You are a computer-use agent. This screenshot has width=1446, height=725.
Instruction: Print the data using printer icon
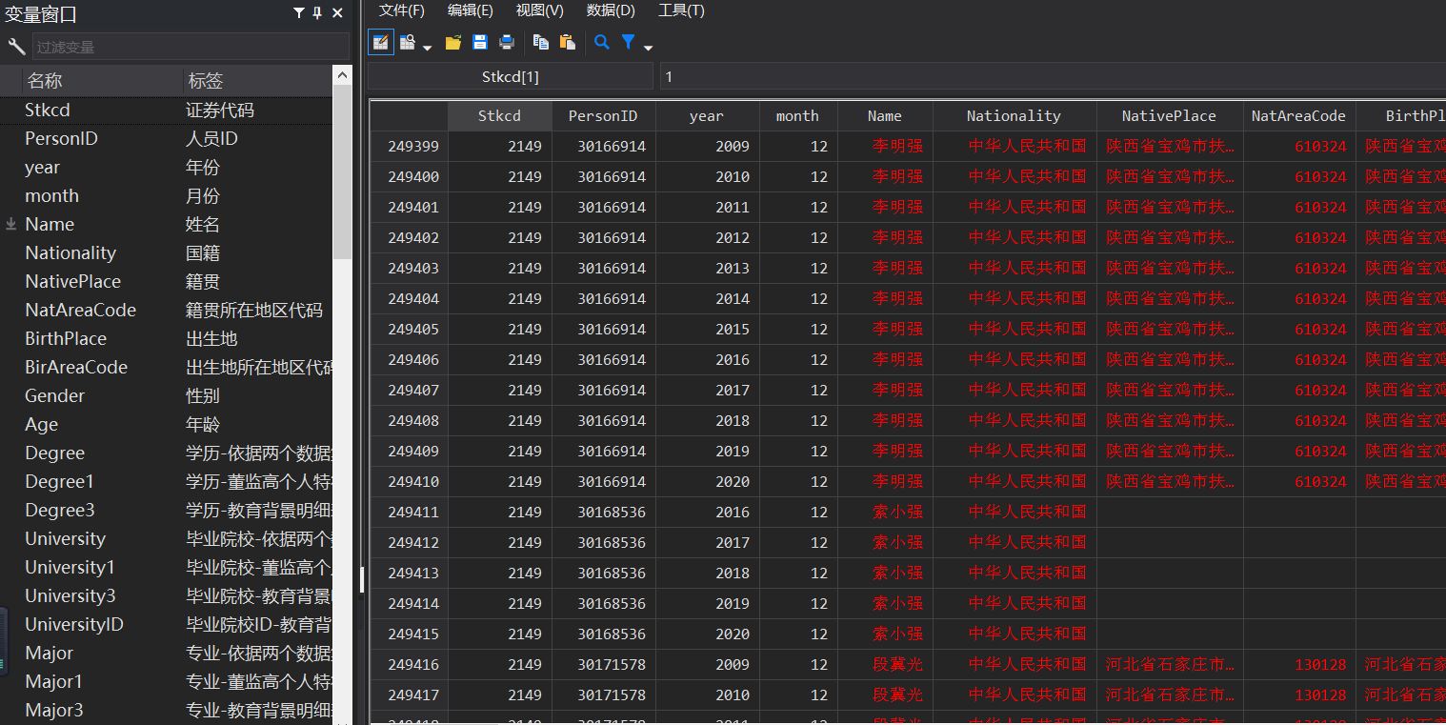click(x=507, y=42)
